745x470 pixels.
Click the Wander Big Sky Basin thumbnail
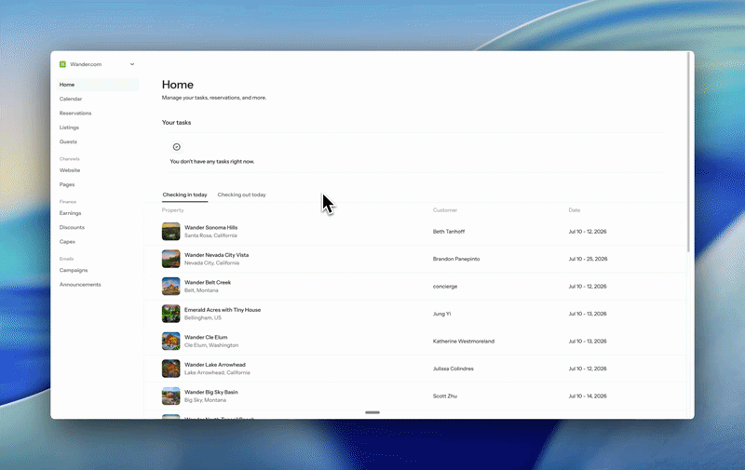point(171,396)
